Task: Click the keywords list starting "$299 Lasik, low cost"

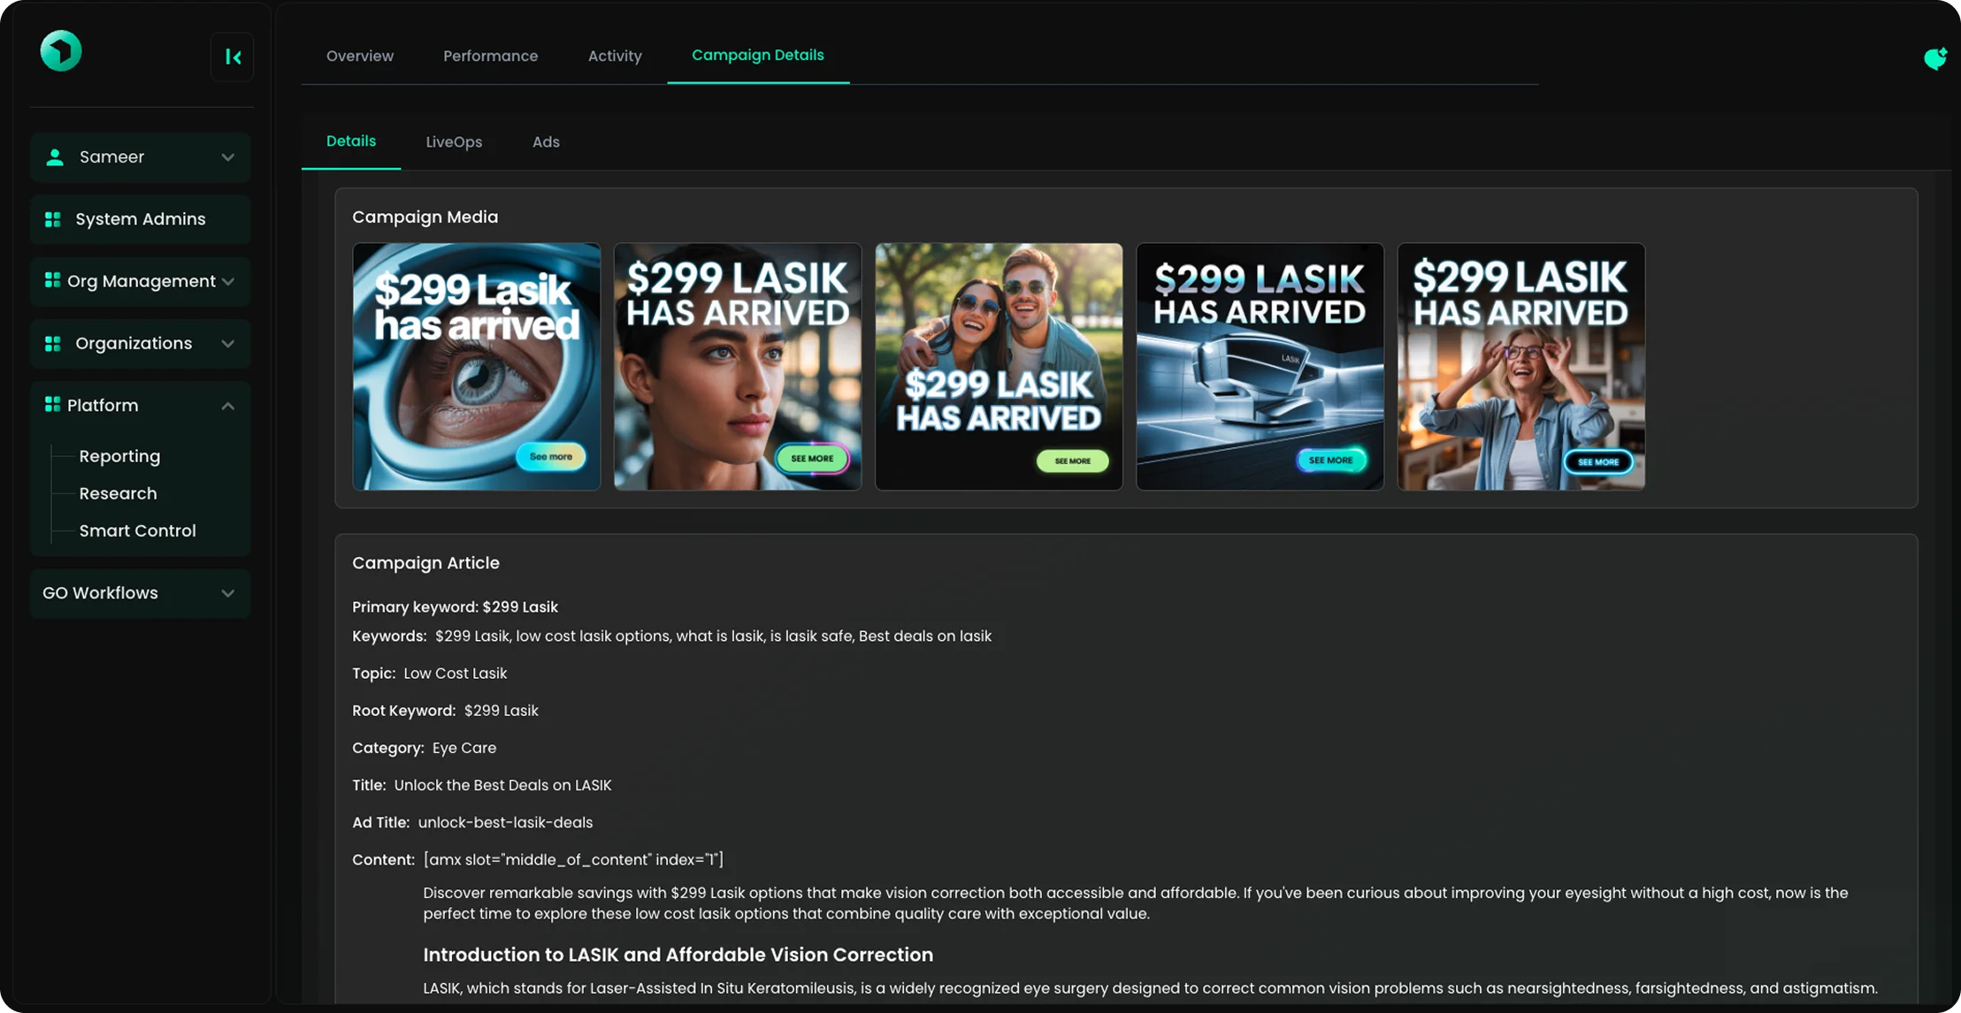Action: [x=713, y=636]
